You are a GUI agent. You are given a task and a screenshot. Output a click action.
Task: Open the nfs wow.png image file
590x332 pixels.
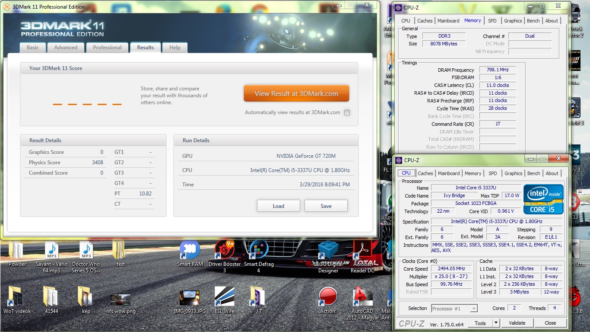[121, 303]
